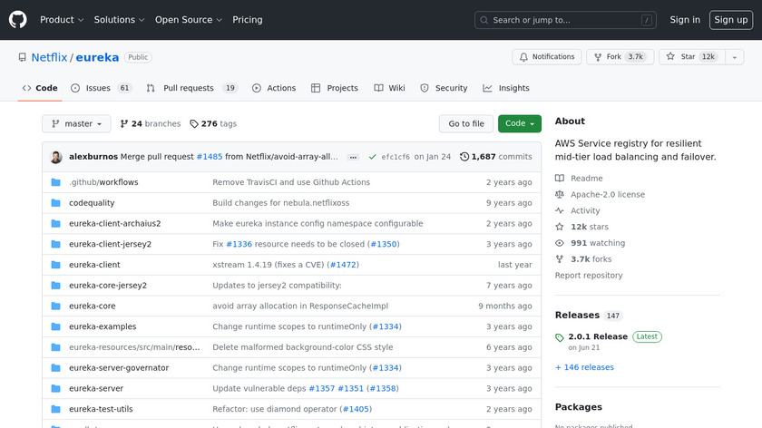Open the + 146 releases link
Screen dimensions: 762x428
584,367
